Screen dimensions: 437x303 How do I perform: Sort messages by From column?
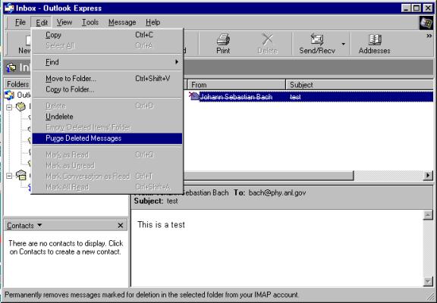tap(237, 85)
